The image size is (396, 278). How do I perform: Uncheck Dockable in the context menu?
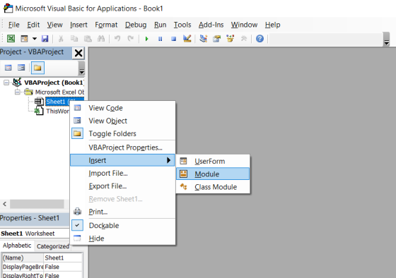click(122, 225)
